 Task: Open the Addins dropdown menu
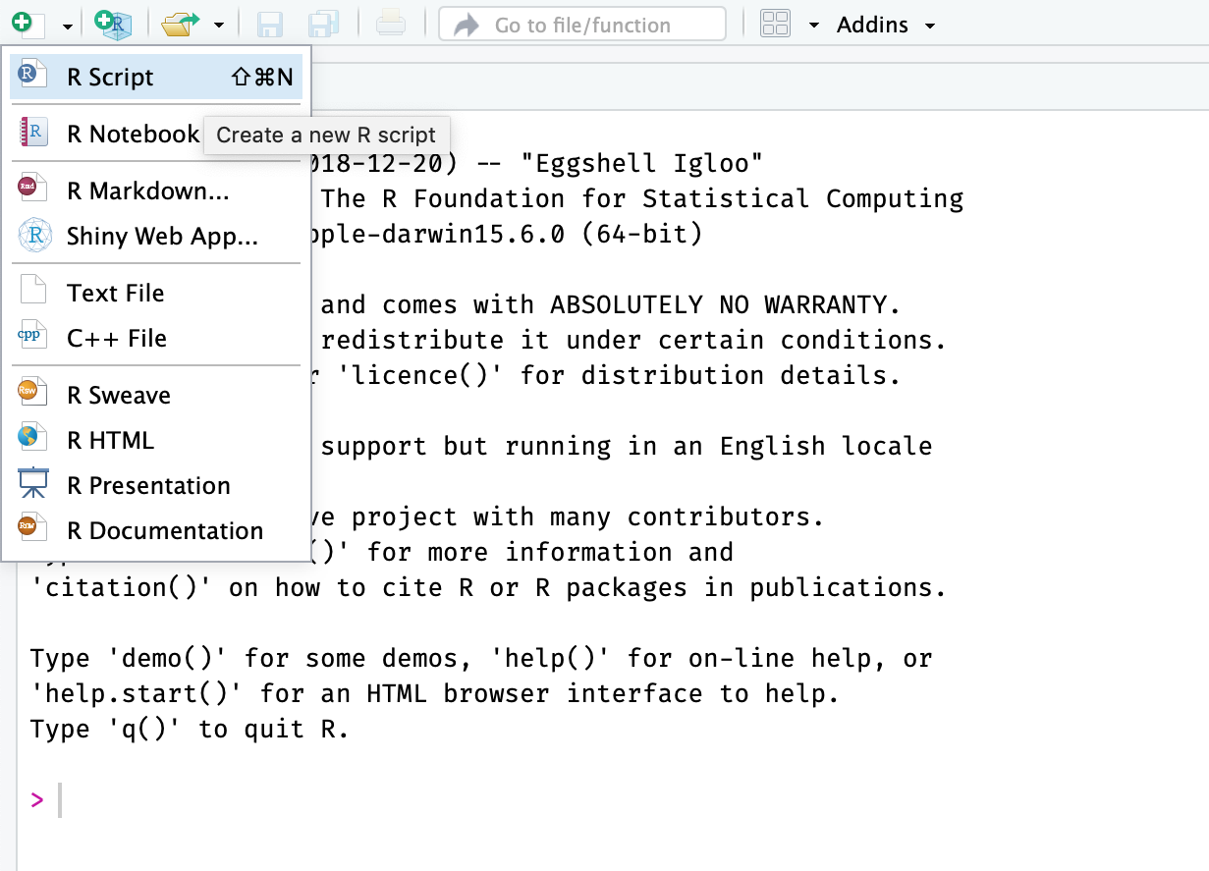click(886, 25)
